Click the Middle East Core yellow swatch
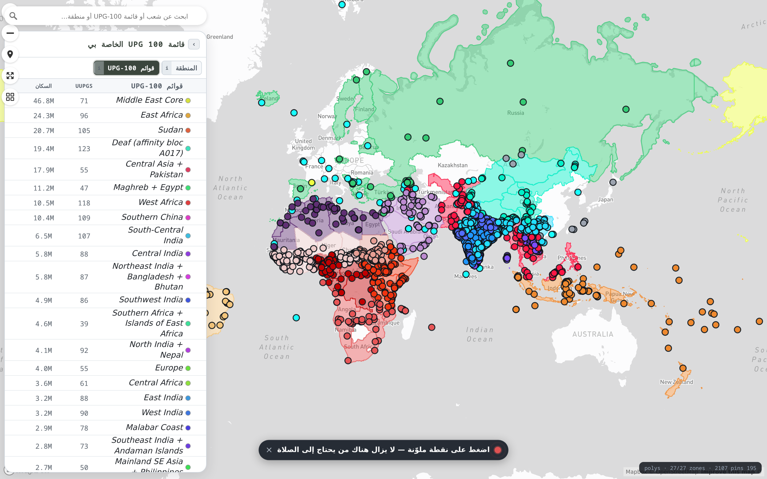This screenshot has height=479, width=767. (188, 100)
